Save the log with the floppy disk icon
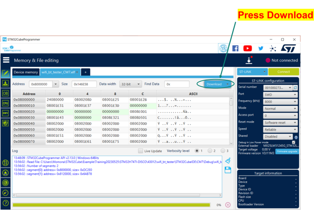 coord(228,170)
